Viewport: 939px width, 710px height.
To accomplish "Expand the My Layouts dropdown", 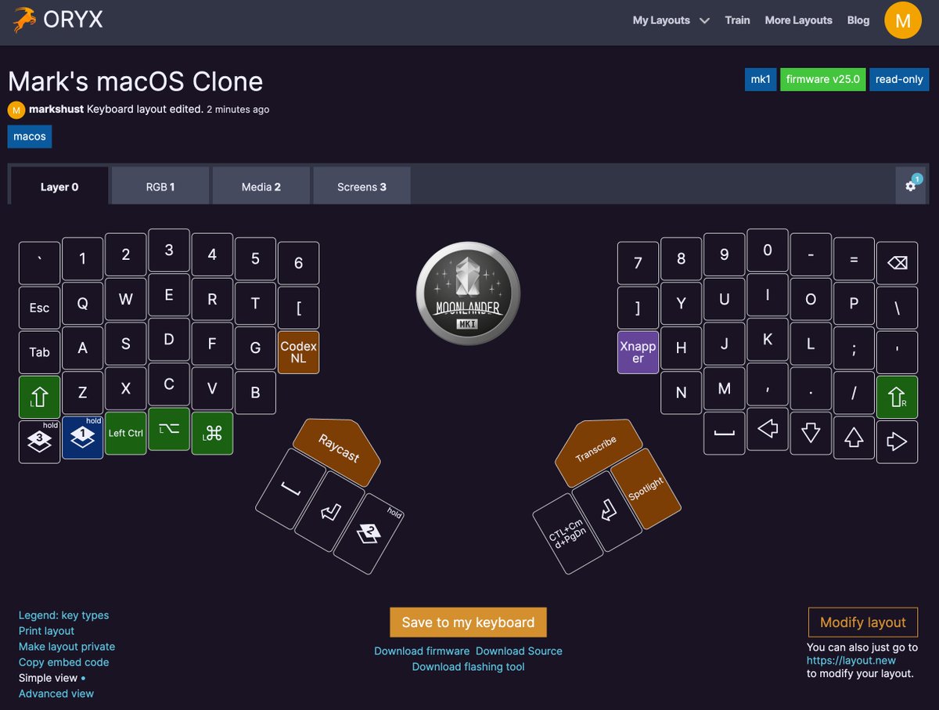I will (x=671, y=20).
